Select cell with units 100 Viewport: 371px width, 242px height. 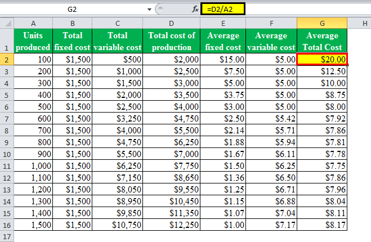(x=33, y=59)
